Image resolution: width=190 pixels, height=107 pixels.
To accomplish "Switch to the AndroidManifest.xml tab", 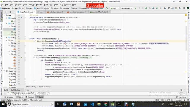I will tap(100, 12).
